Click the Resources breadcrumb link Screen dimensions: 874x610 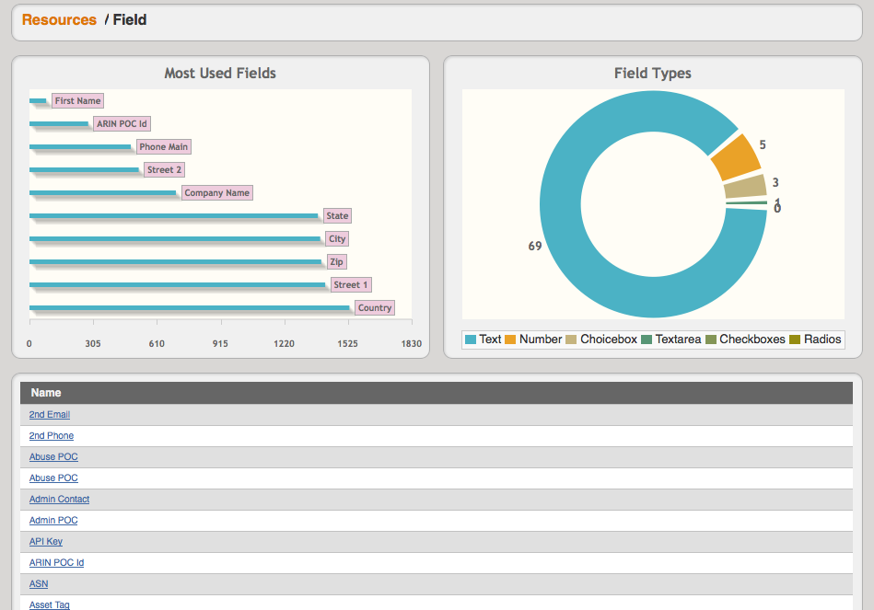click(59, 19)
